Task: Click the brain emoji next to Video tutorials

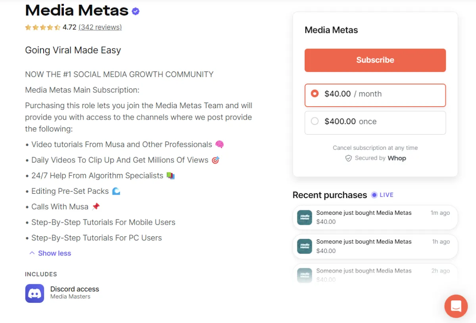Action: click(x=219, y=144)
